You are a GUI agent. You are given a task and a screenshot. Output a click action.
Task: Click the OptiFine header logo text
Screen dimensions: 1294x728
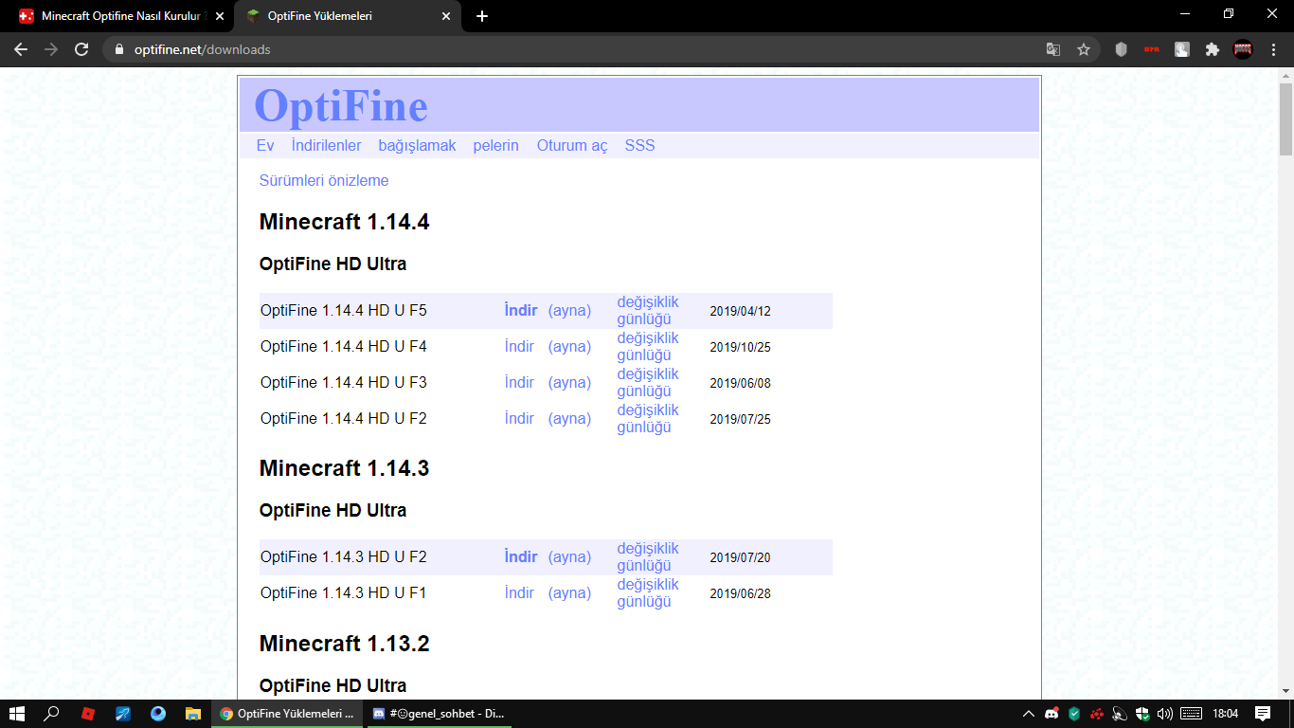click(x=341, y=105)
